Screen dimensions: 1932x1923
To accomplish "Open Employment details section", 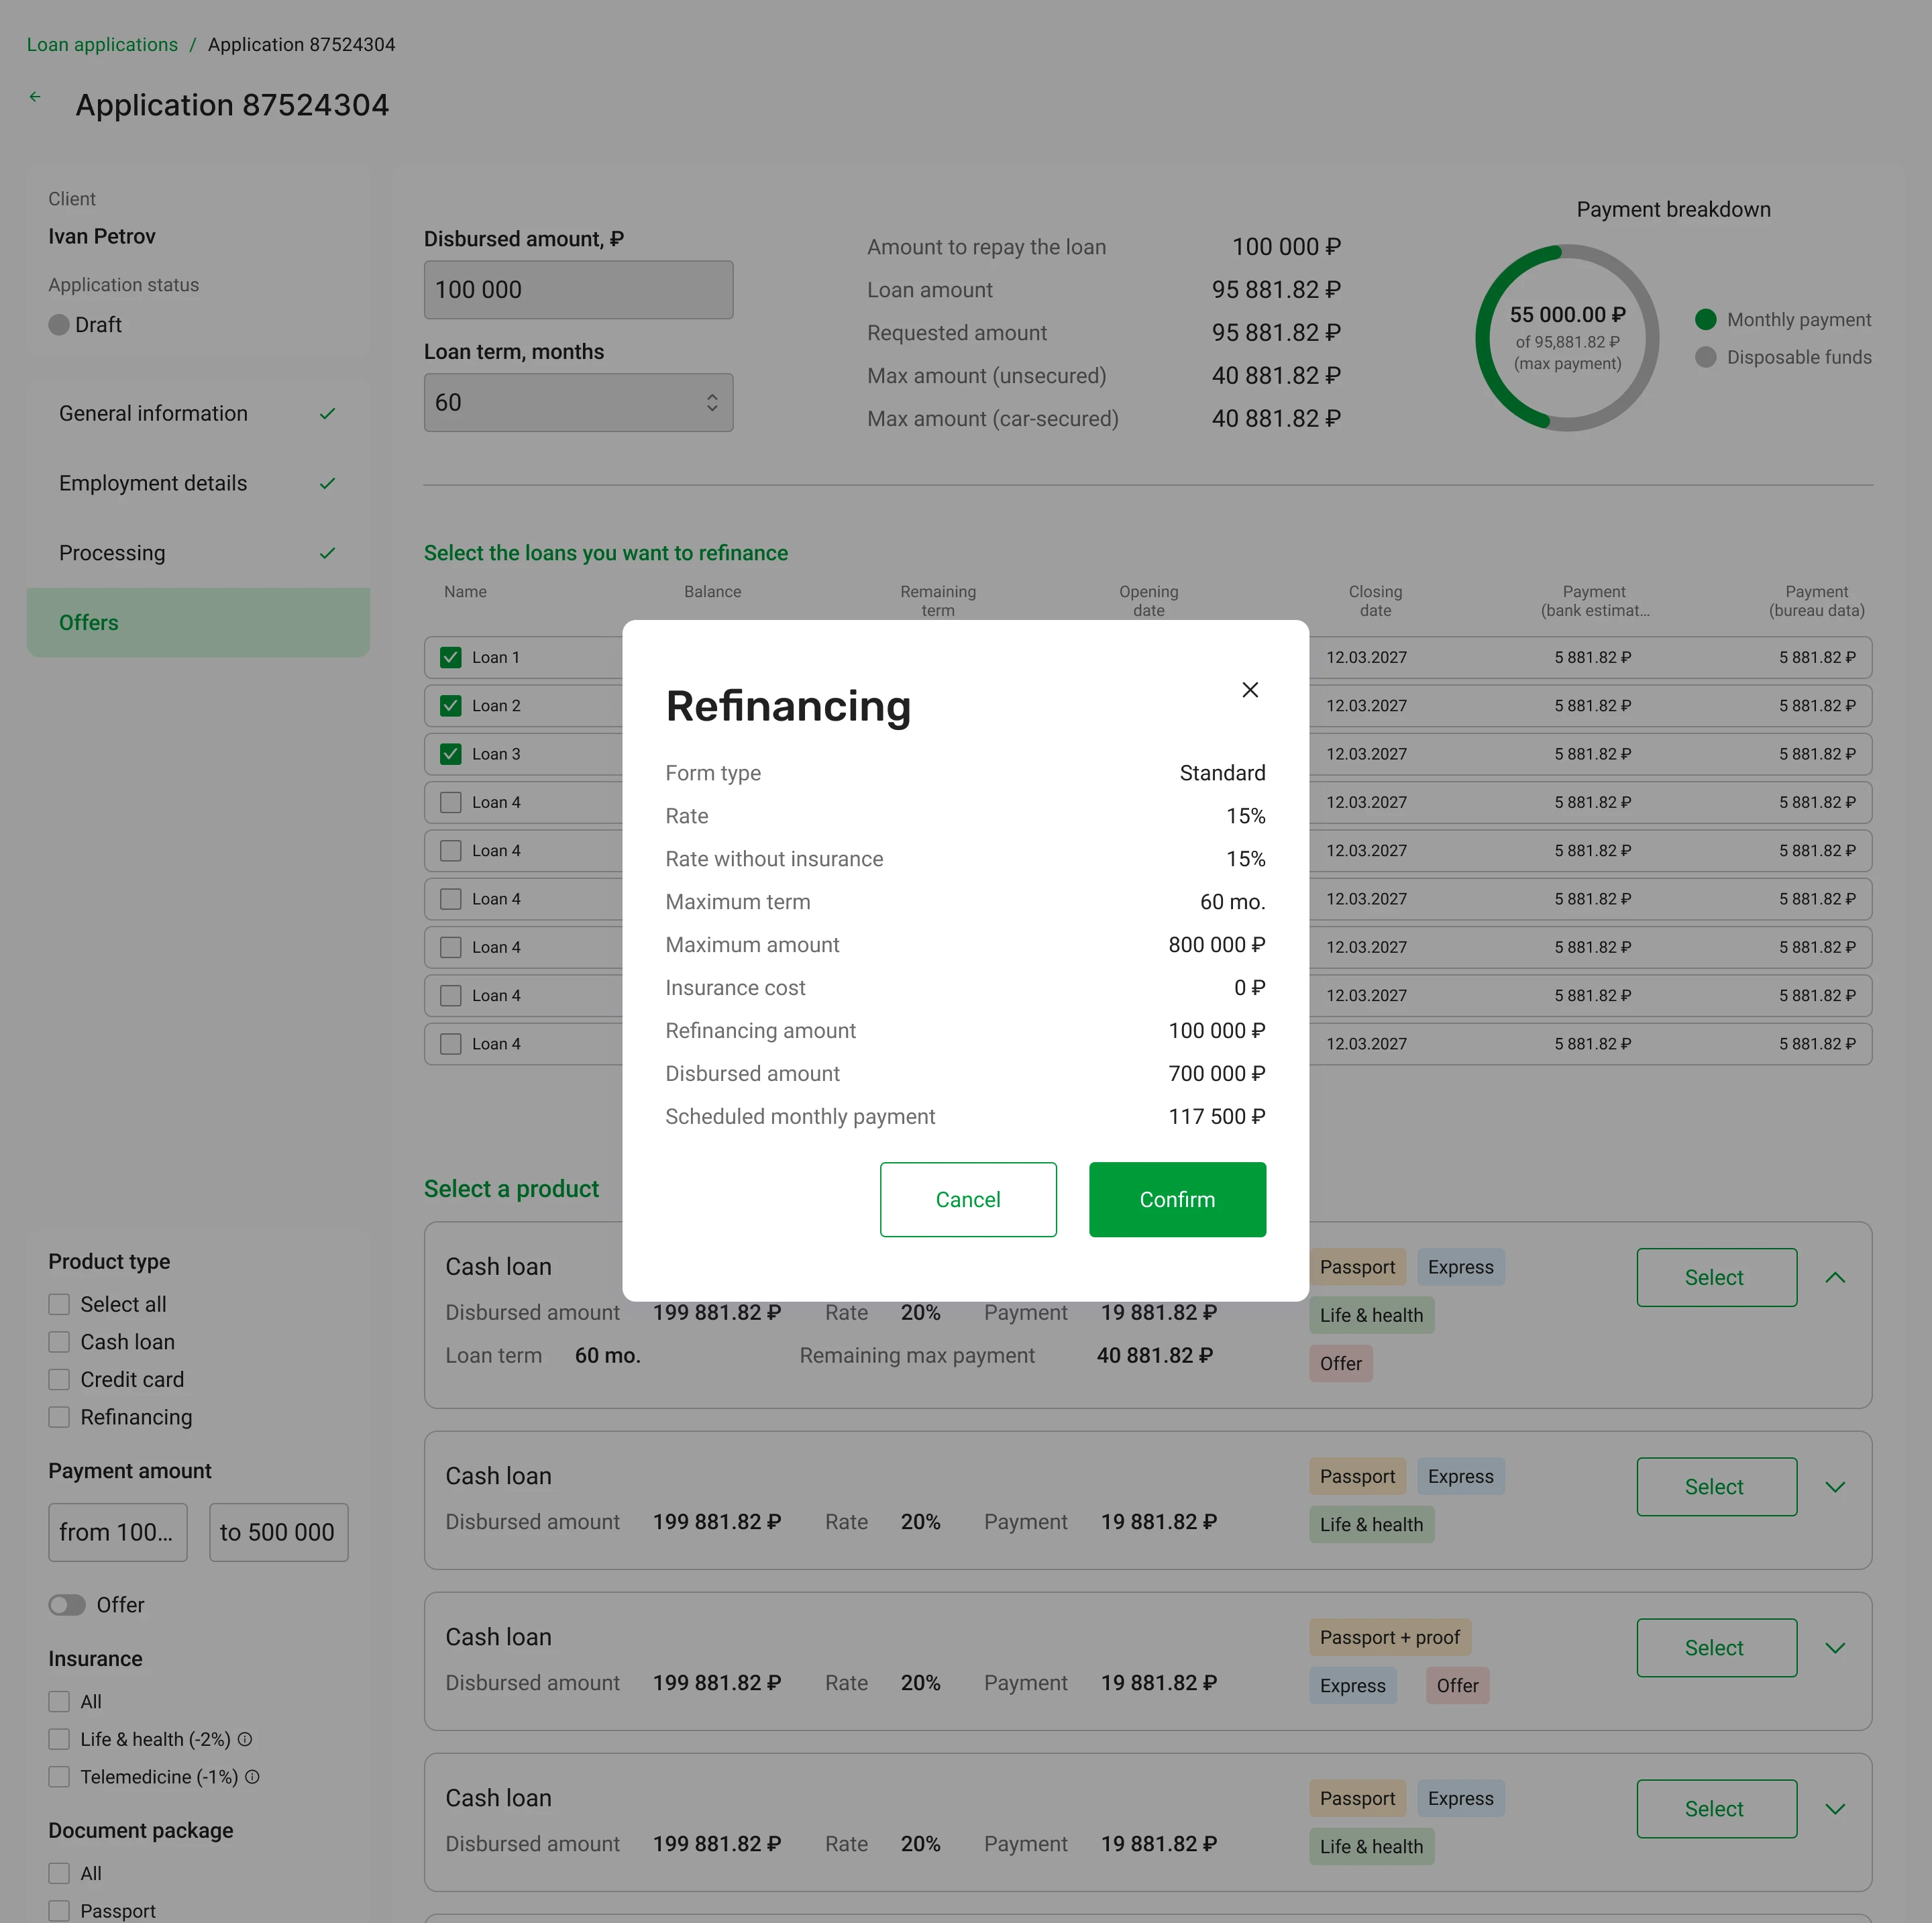I will 198,484.
